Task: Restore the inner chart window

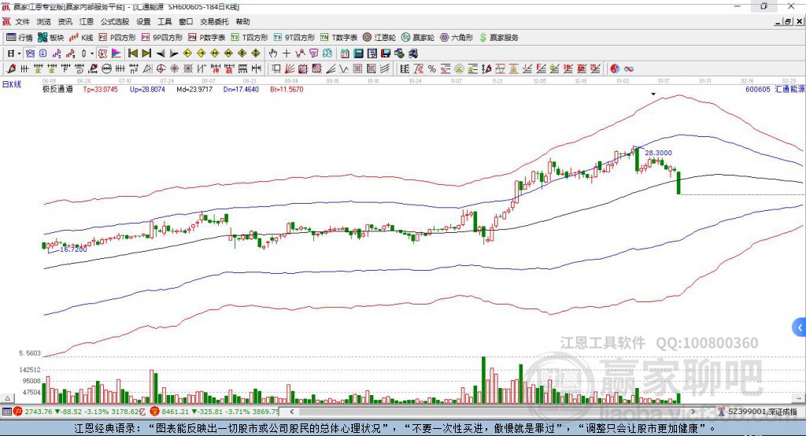Action: pos(788,21)
